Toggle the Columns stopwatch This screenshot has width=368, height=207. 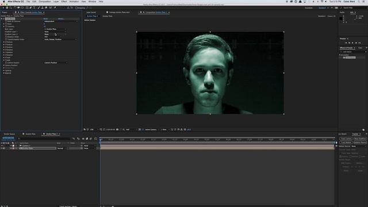[6, 26]
